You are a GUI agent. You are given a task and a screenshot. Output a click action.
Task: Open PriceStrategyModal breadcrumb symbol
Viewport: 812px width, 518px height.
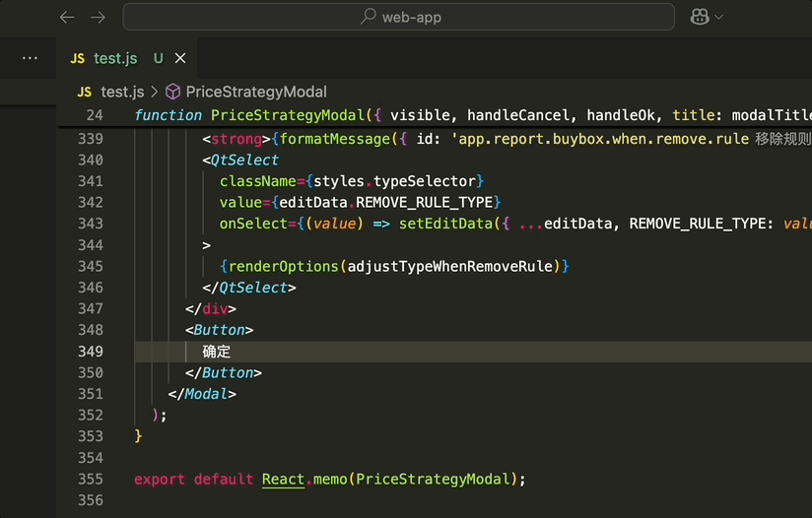pyautogui.click(x=256, y=93)
